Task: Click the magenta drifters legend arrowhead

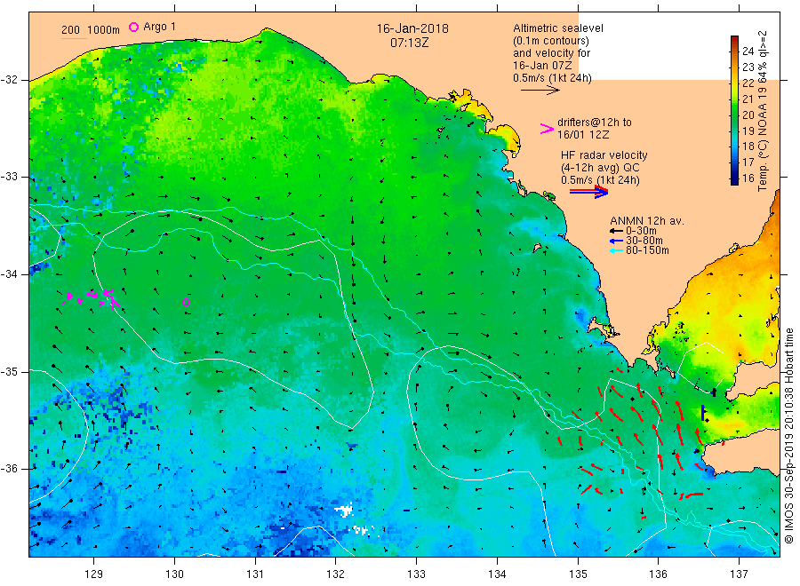Action: pos(547,129)
